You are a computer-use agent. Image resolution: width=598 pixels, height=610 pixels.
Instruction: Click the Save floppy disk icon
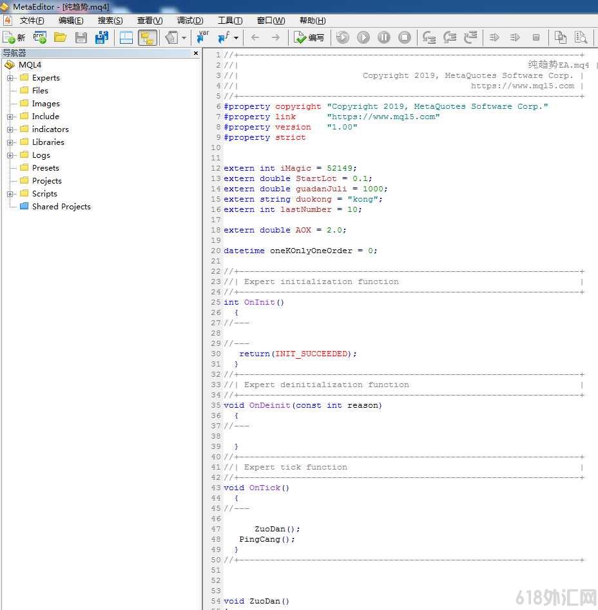click(81, 37)
